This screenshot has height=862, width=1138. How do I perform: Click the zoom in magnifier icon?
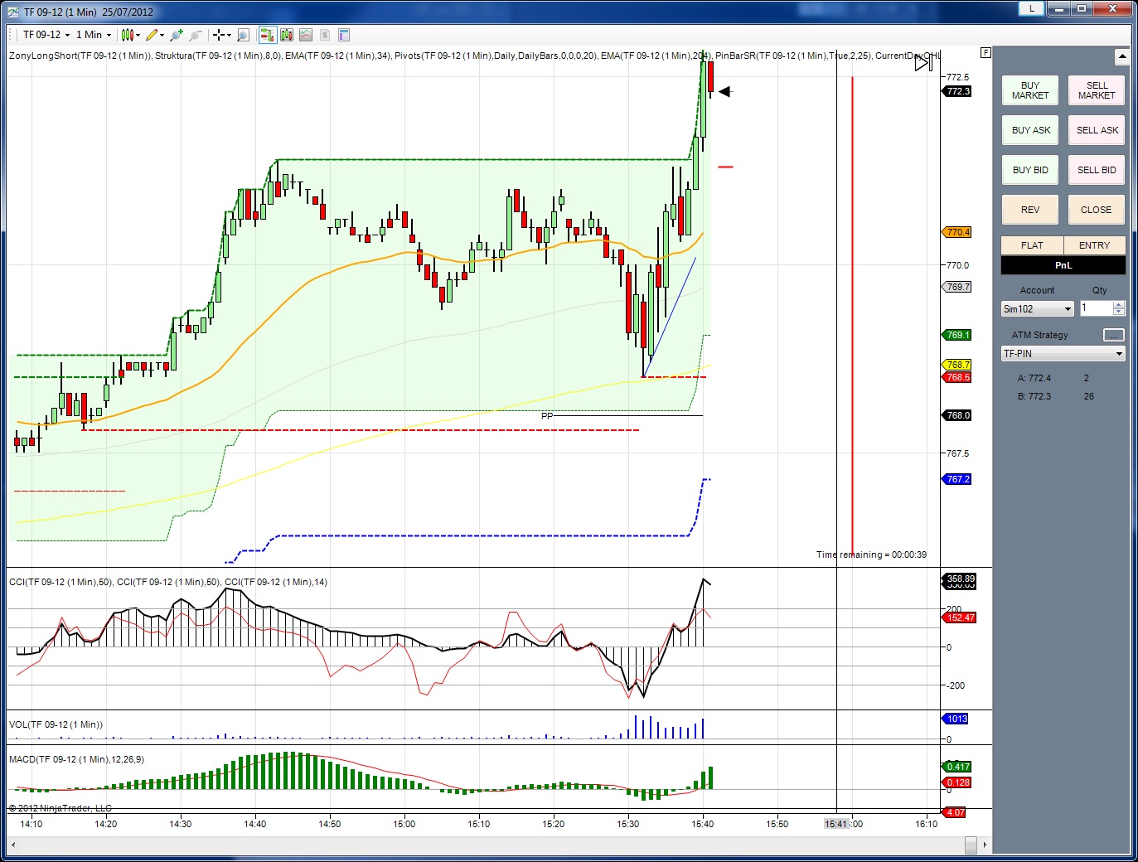pyautogui.click(x=176, y=35)
